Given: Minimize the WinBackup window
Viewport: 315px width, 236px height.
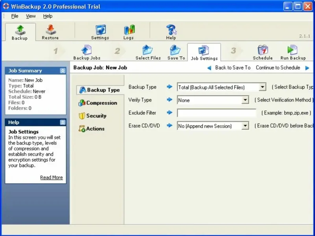Looking at the screenshot, I should pyautogui.click(x=288, y=6).
